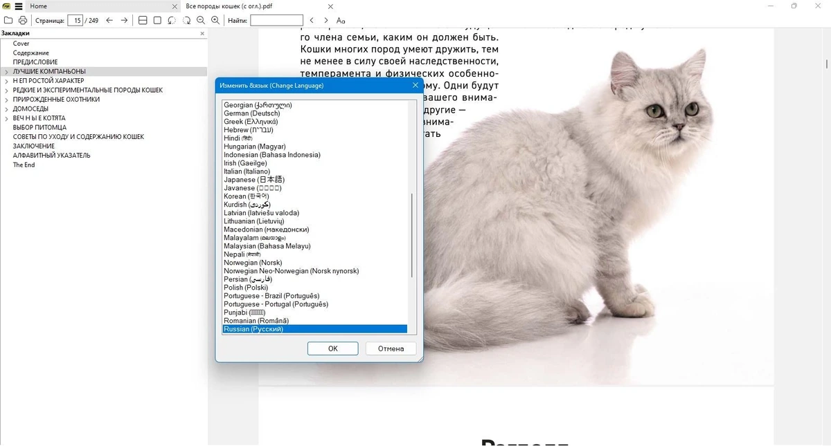Select Macedonian (македонски) language
Image resolution: width=831 pixels, height=446 pixels.
[x=315, y=230]
